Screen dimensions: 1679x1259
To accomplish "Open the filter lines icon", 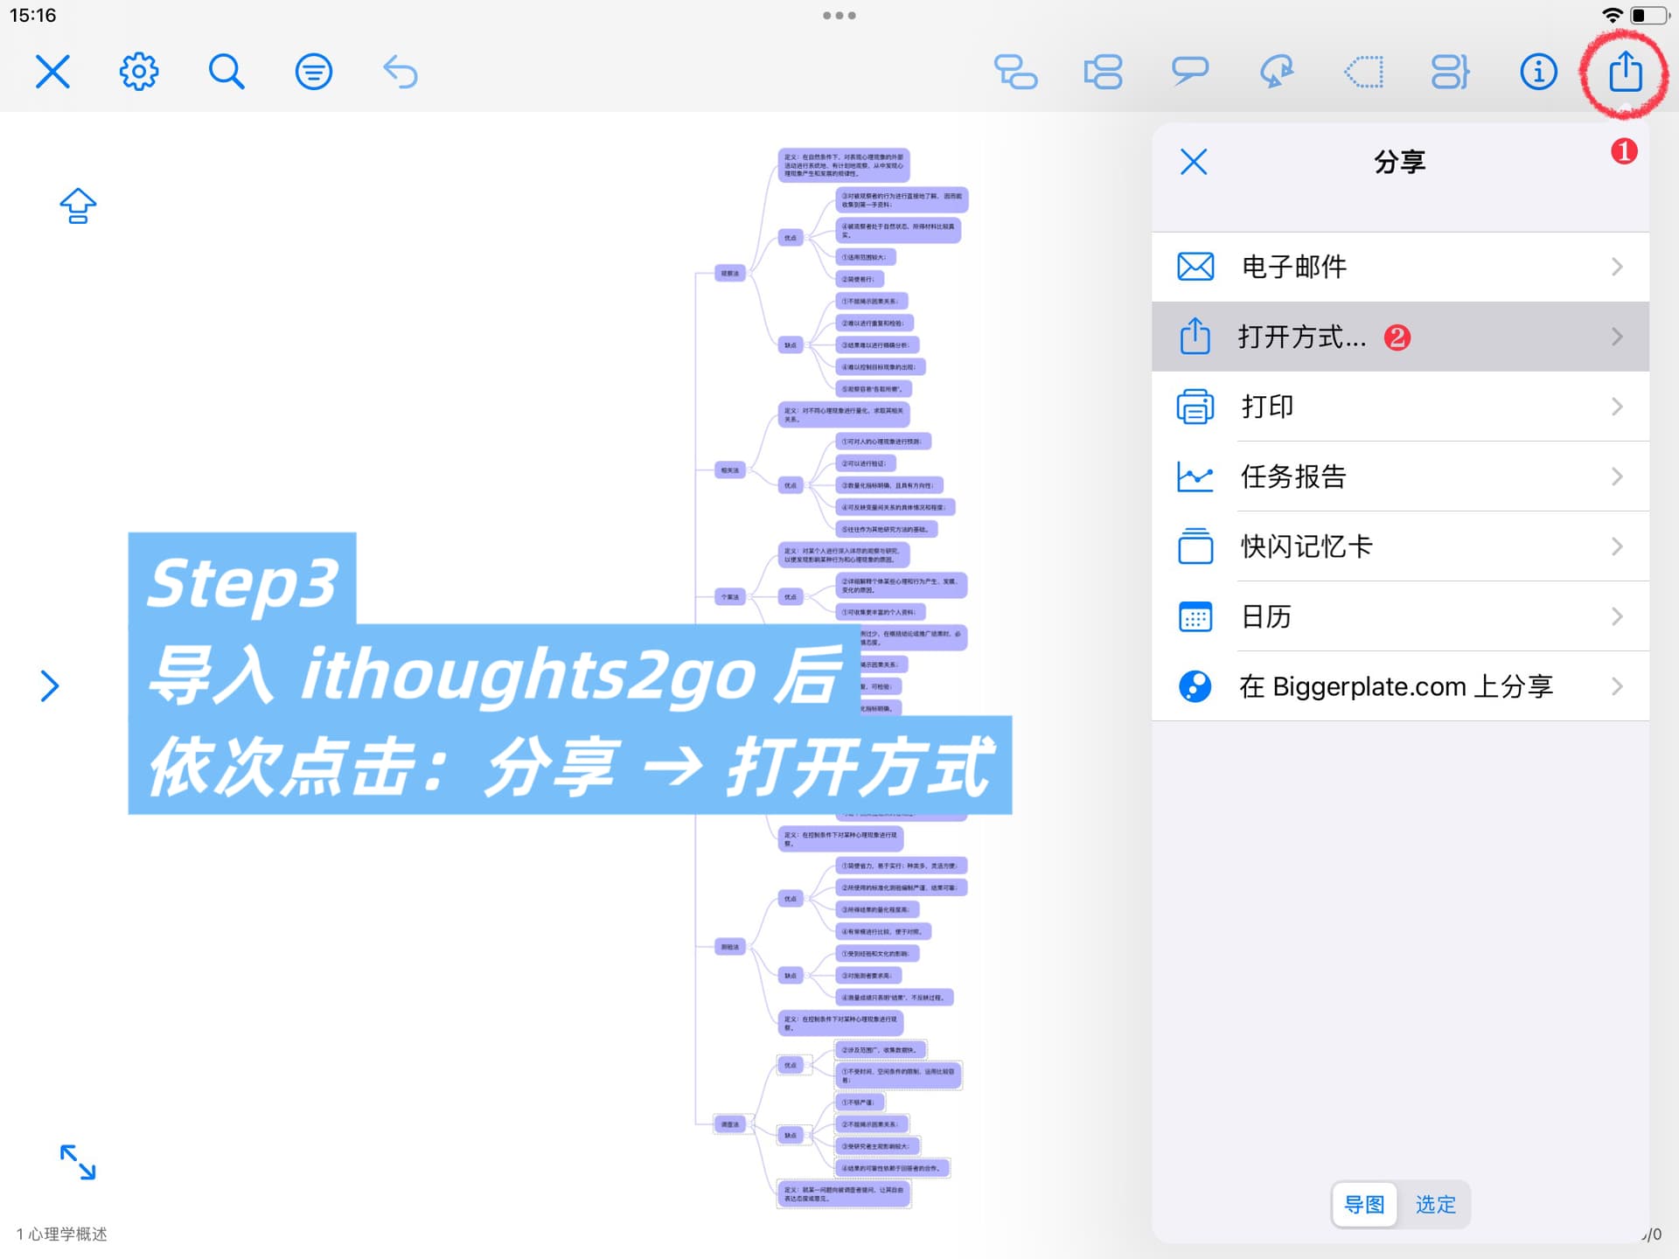I will pyautogui.click(x=313, y=72).
